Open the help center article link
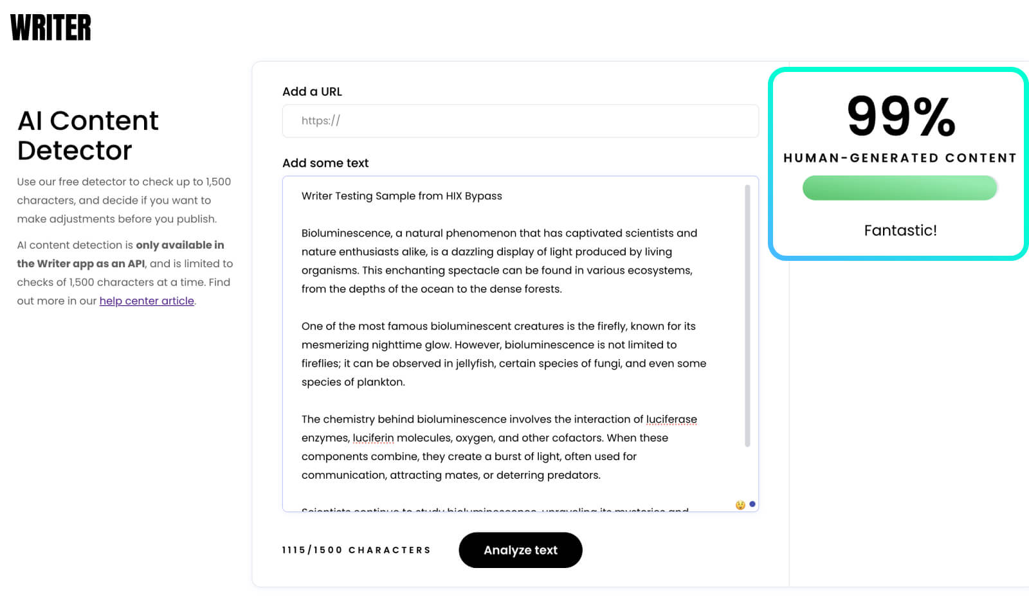1029x604 pixels. [147, 301]
